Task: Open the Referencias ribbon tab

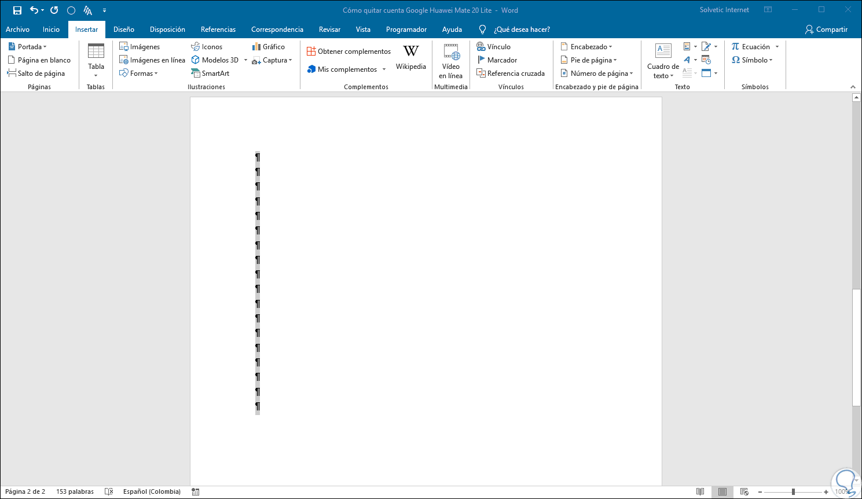Action: [x=218, y=30]
